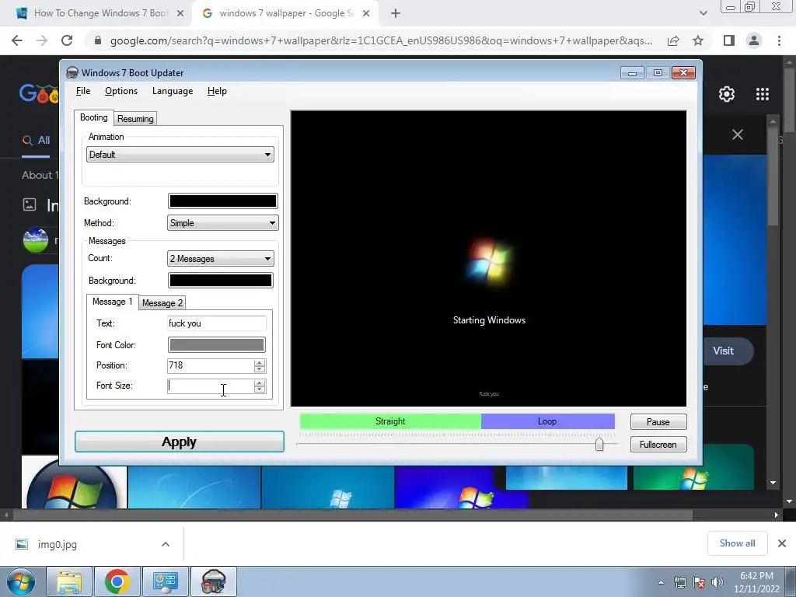Toggle the Chrome side panel

729,40
